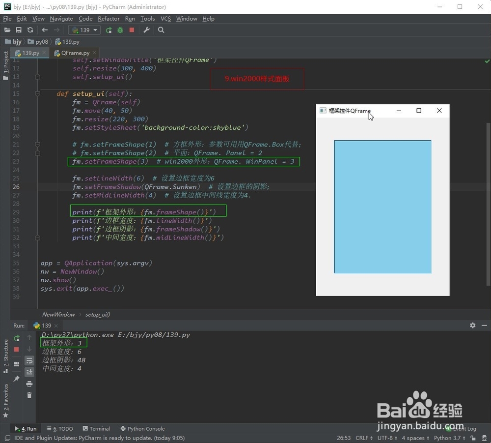491x443 pixels.
Task: Open the File menu
Action: [x=7, y=19]
